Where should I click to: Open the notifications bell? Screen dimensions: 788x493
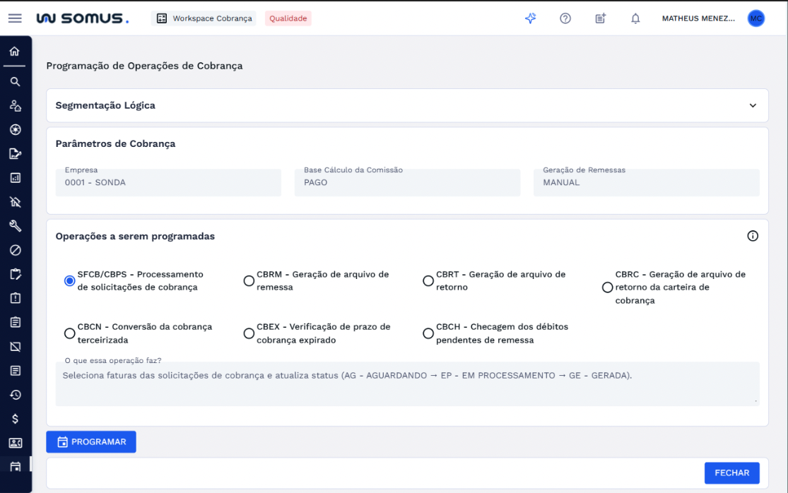pyautogui.click(x=635, y=18)
